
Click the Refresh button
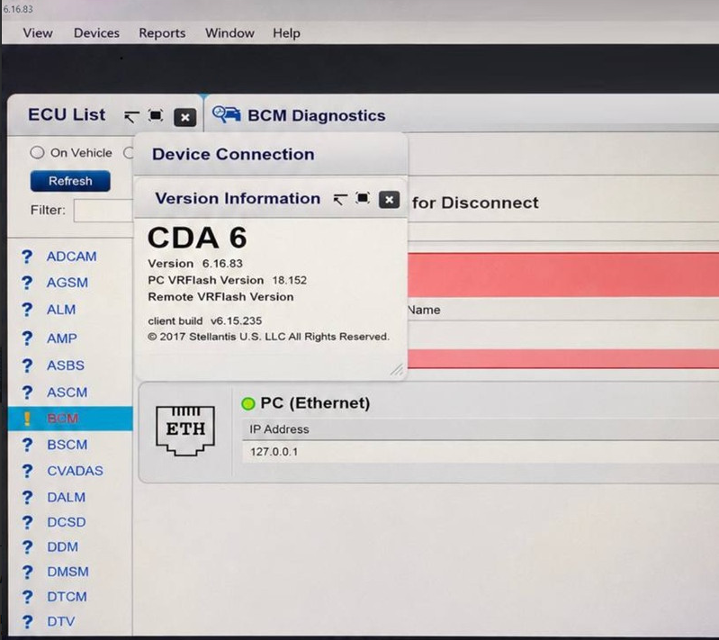70,181
